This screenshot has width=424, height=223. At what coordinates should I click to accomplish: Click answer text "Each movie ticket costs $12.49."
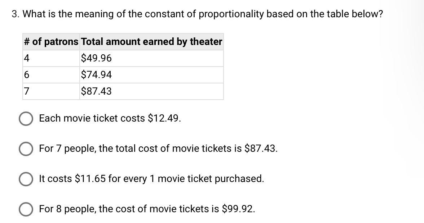tap(110, 118)
